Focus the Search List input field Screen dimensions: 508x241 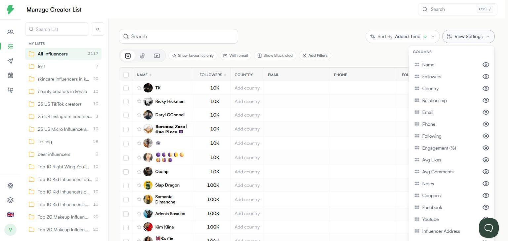(x=57, y=29)
